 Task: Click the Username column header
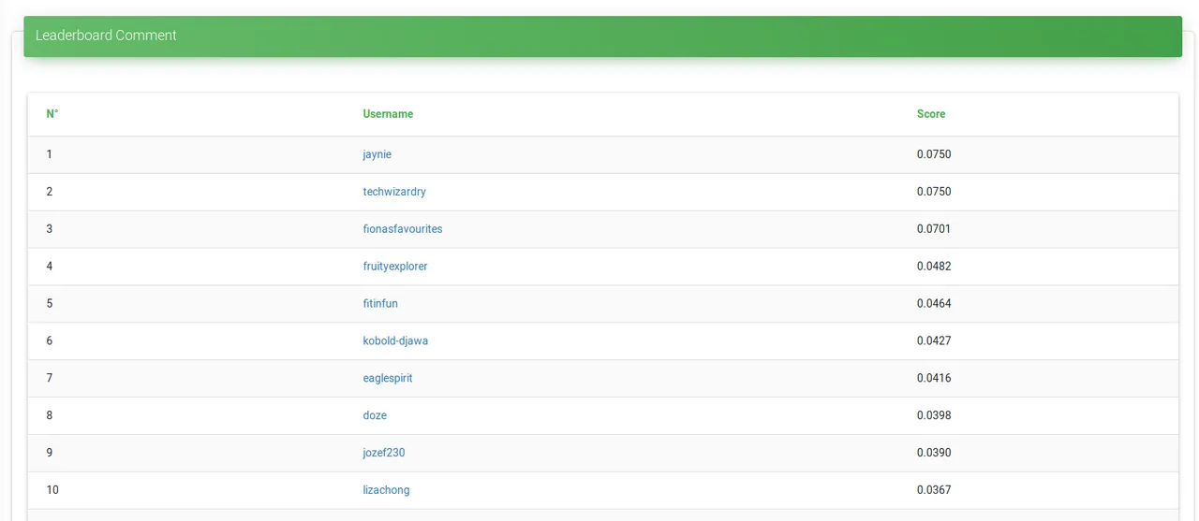click(388, 114)
